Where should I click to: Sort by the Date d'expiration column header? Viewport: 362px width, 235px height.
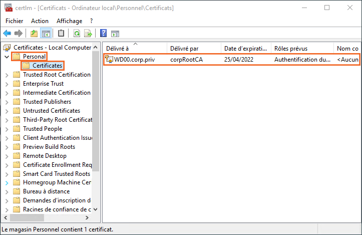(x=245, y=48)
